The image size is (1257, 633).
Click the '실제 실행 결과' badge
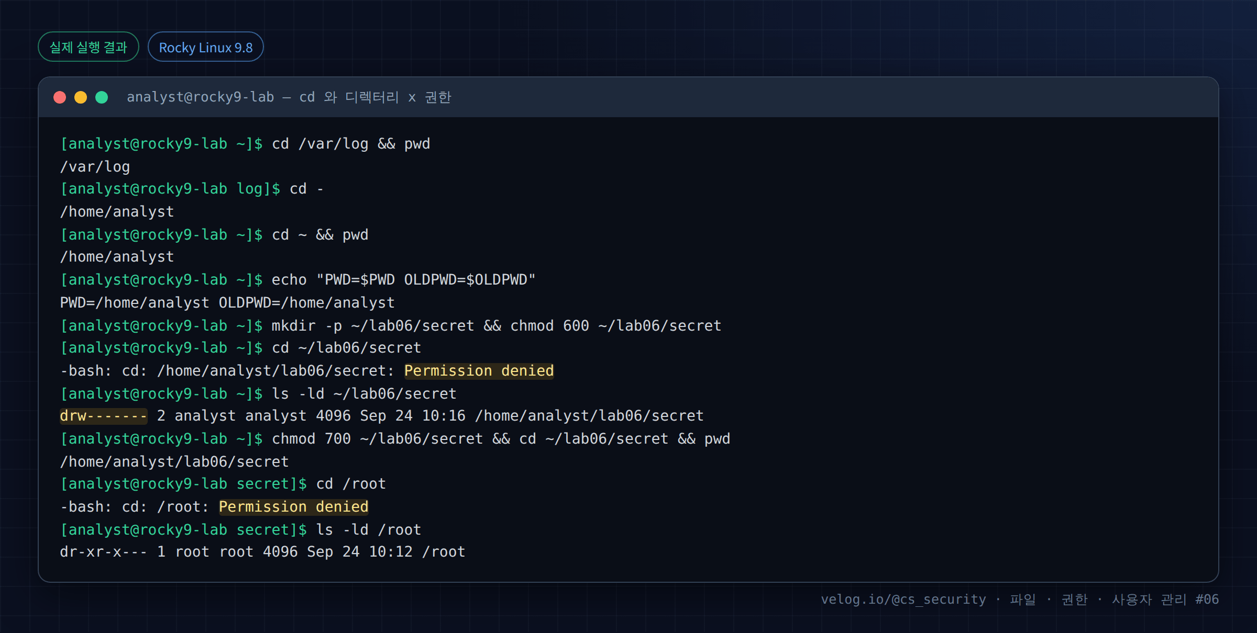[89, 47]
